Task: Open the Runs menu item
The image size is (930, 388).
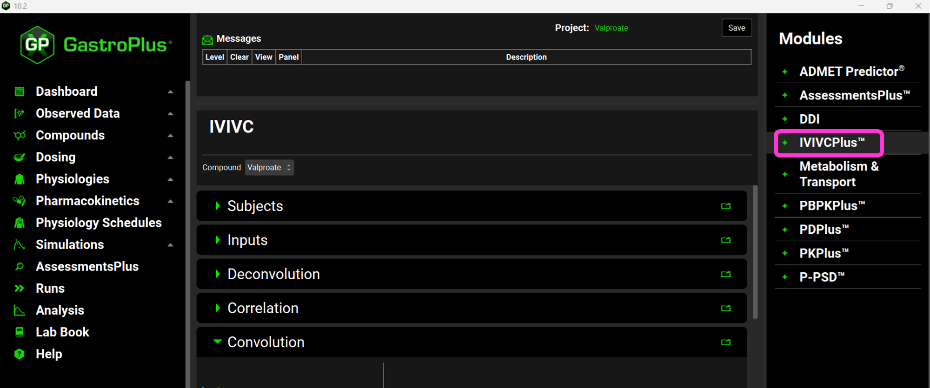Action: point(50,289)
